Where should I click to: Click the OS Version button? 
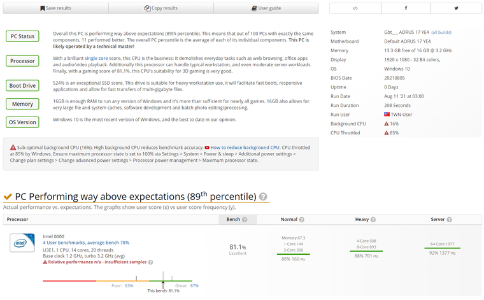tap(22, 122)
